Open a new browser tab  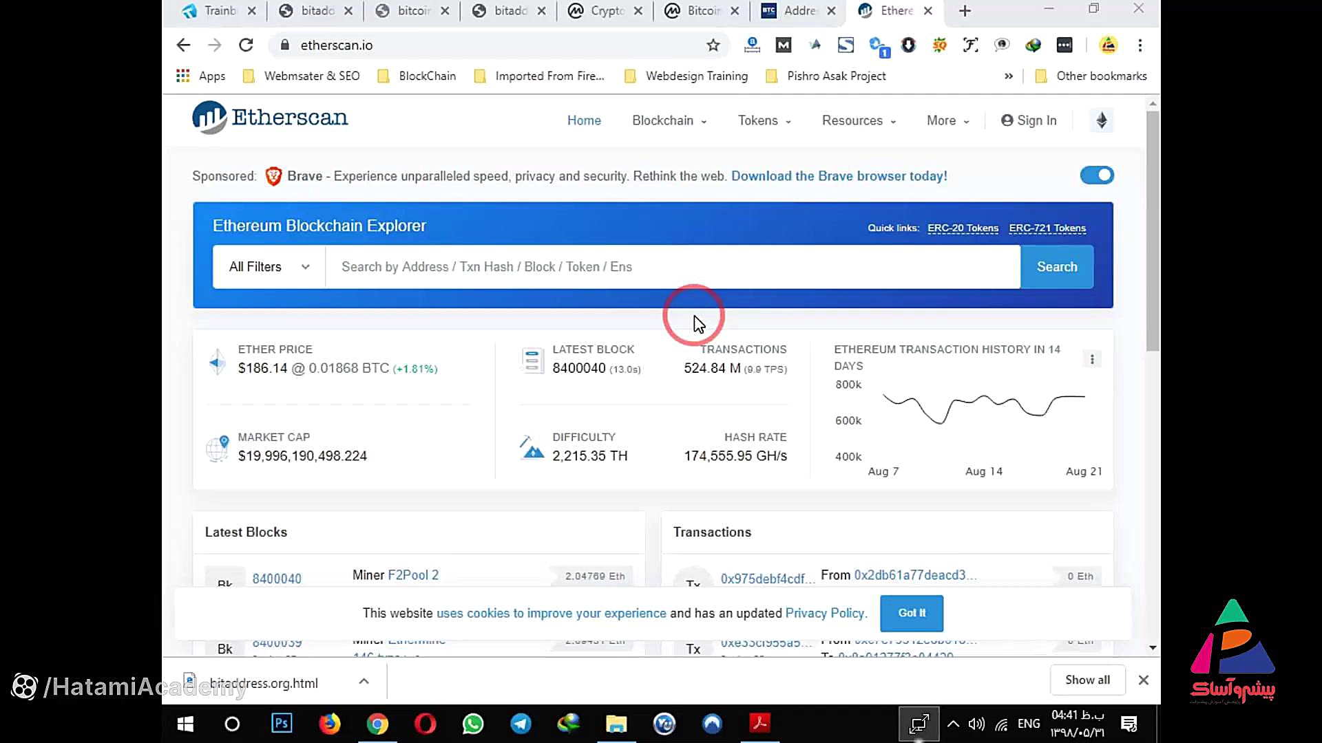click(x=965, y=11)
